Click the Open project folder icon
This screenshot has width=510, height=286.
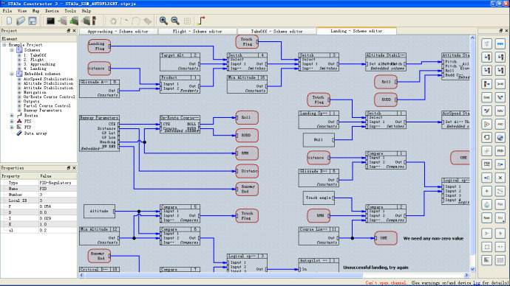point(21,21)
